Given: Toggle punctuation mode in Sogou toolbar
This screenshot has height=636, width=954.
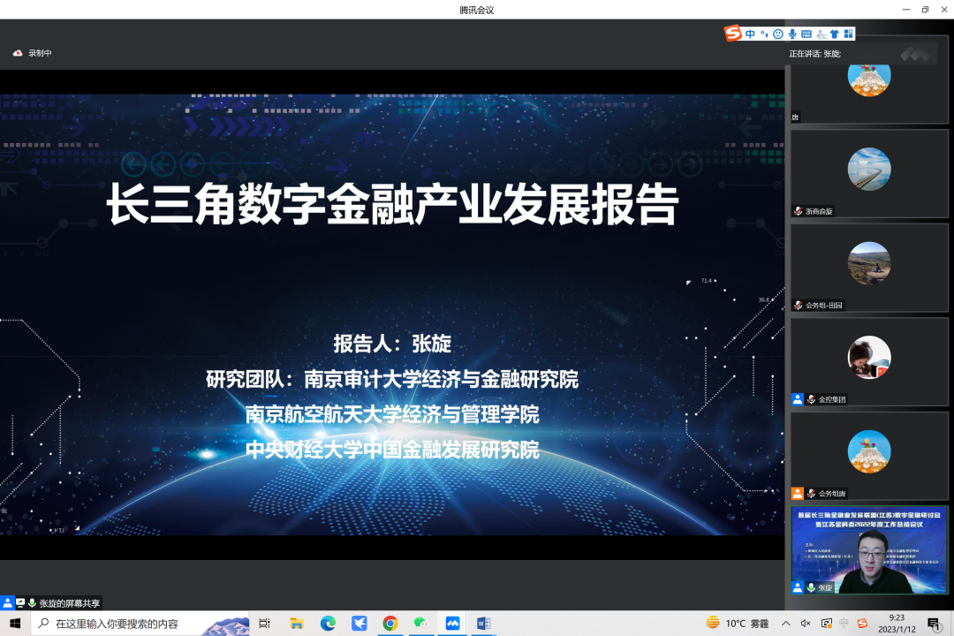Looking at the screenshot, I should (764, 34).
